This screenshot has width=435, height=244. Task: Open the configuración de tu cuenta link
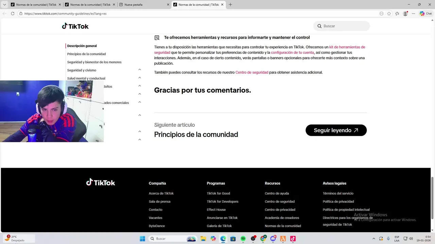pos(292,53)
